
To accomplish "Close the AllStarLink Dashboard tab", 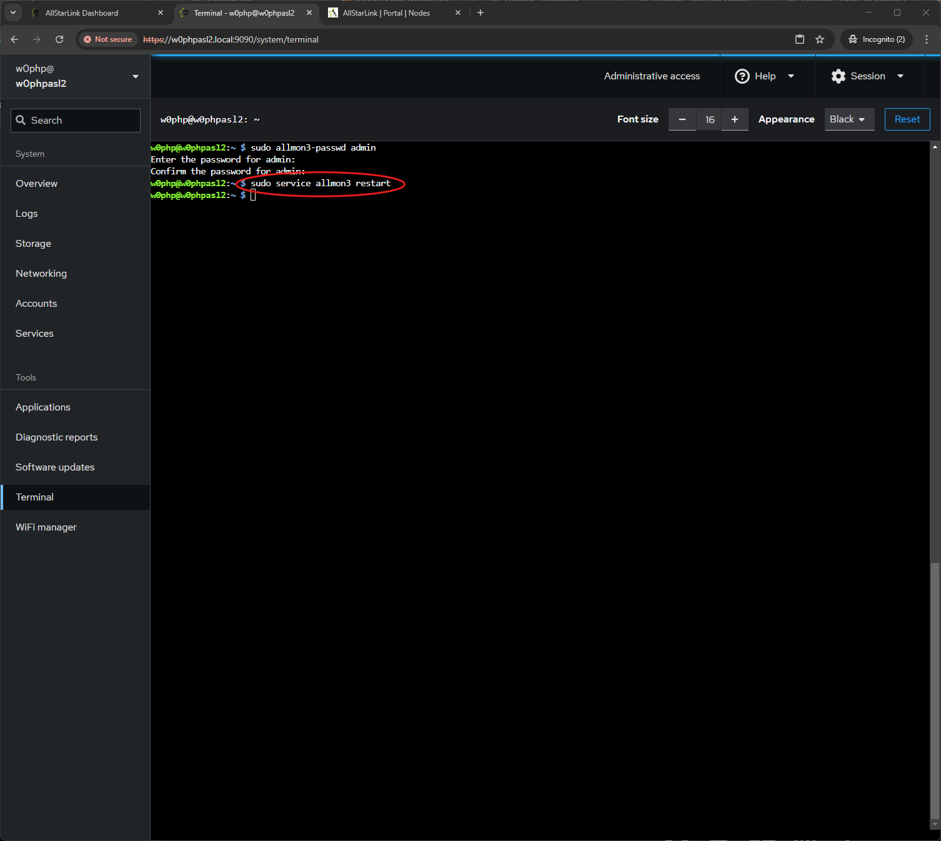I will click(x=161, y=12).
